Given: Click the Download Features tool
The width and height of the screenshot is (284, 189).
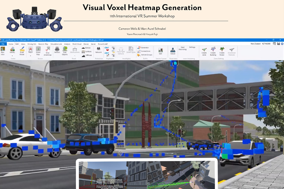Looking at the screenshot, I should tap(232, 52).
